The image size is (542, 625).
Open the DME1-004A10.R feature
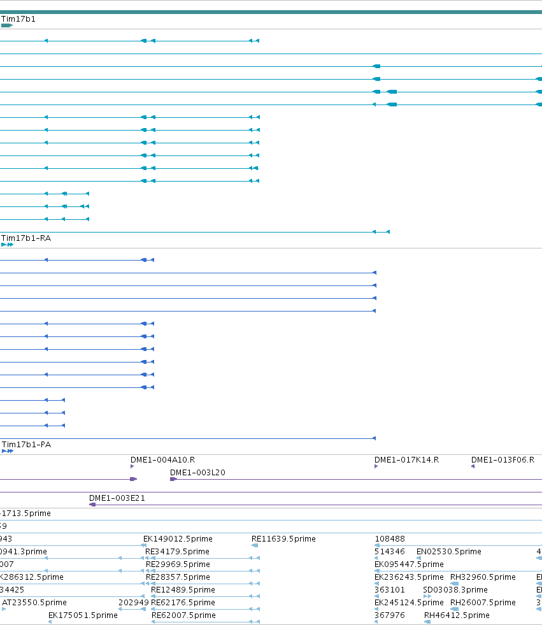[162, 460]
